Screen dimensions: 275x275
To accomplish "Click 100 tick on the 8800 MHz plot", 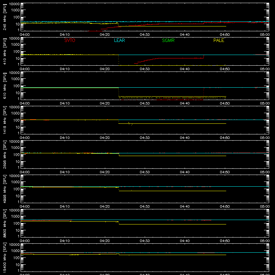I will (x=16, y=223).
